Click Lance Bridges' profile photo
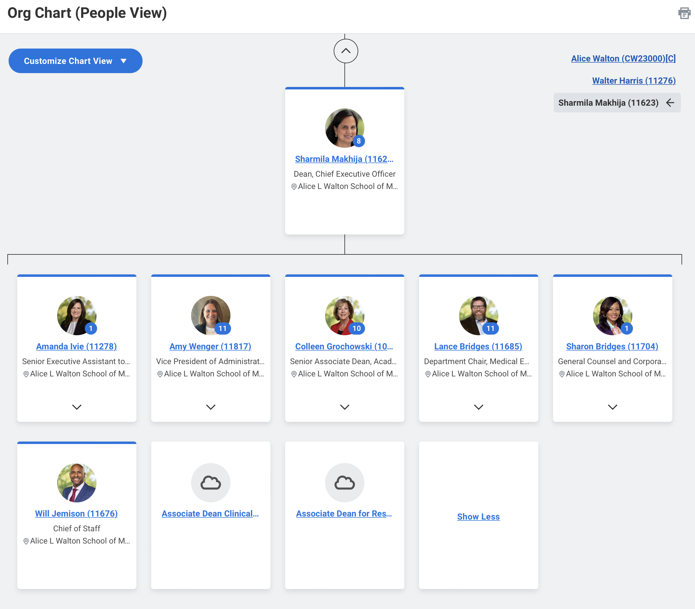 tap(478, 315)
